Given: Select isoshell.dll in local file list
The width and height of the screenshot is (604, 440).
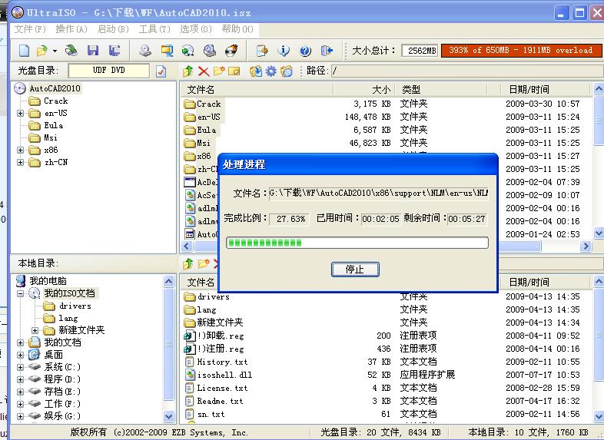Looking at the screenshot, I should coord(224,375).
